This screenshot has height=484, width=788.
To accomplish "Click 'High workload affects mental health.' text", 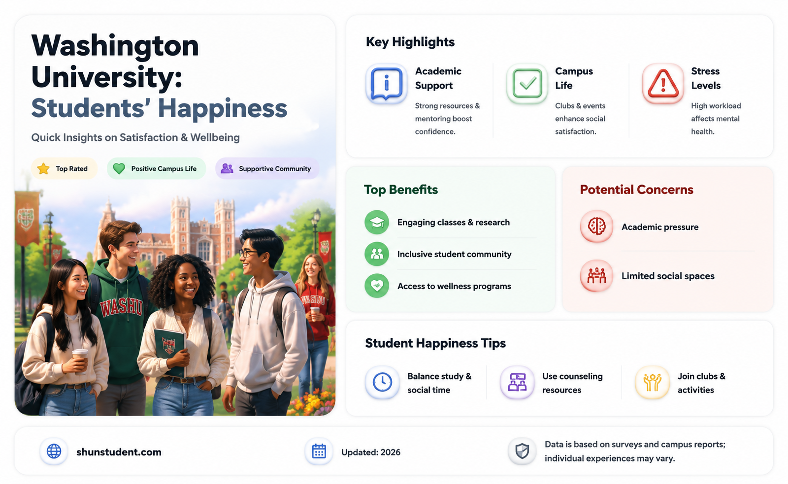I will pyautogui.click(x=716, y=119).
